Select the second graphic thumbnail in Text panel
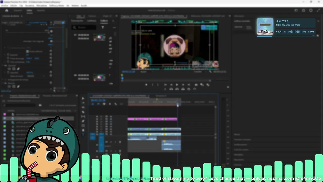This screenshot has width=323, height=182. (x=99, y=77)
